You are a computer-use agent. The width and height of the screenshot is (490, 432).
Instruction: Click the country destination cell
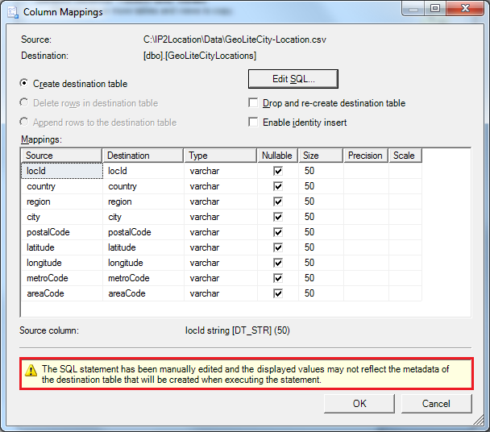pyautogui.click(x=143, y=186)
